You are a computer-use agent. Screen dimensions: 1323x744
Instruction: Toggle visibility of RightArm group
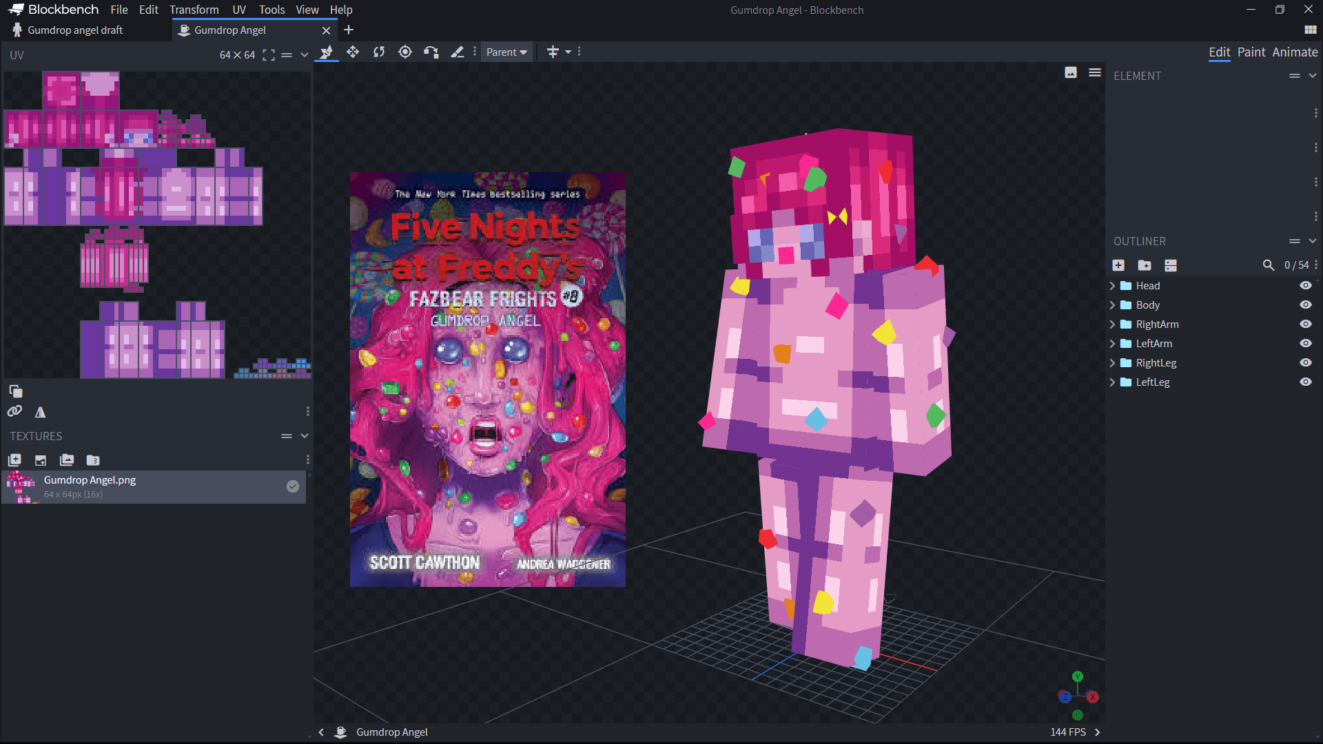[1306, 324]
